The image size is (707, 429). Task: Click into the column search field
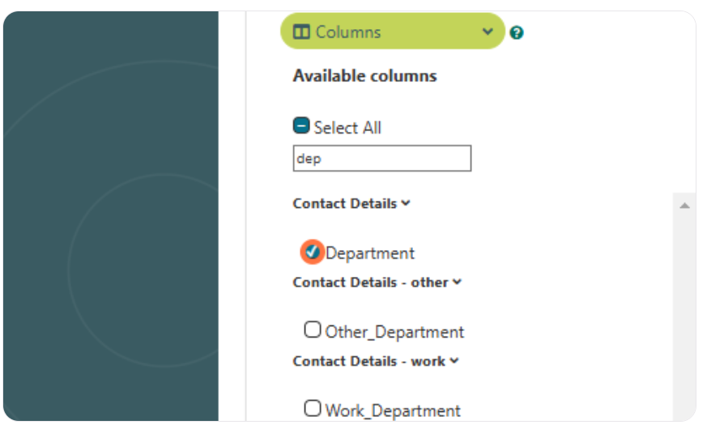tap(382, 158)
